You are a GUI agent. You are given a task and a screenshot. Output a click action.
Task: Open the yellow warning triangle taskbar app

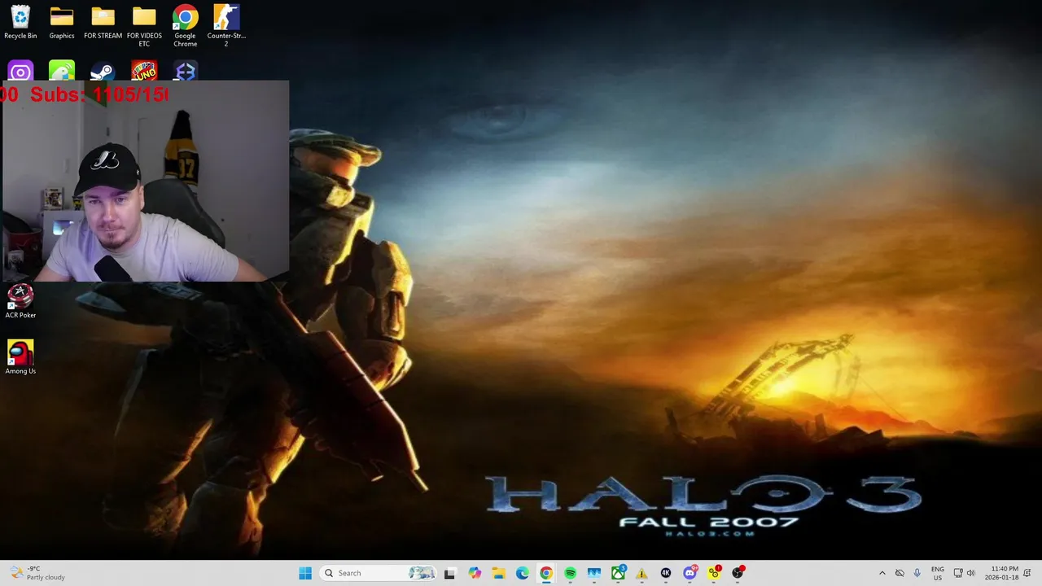tap(641, 573)
